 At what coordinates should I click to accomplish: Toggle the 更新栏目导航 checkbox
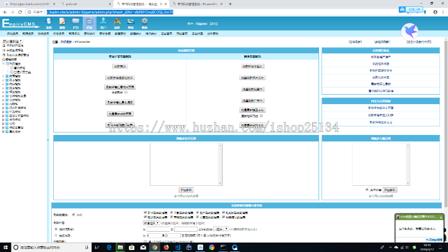261,116
